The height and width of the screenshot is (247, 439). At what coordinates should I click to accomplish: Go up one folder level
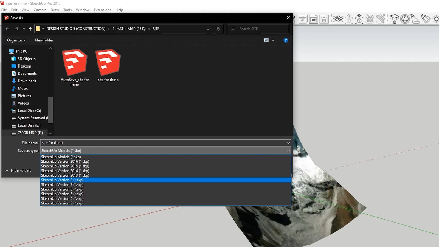tap(30, 29)
